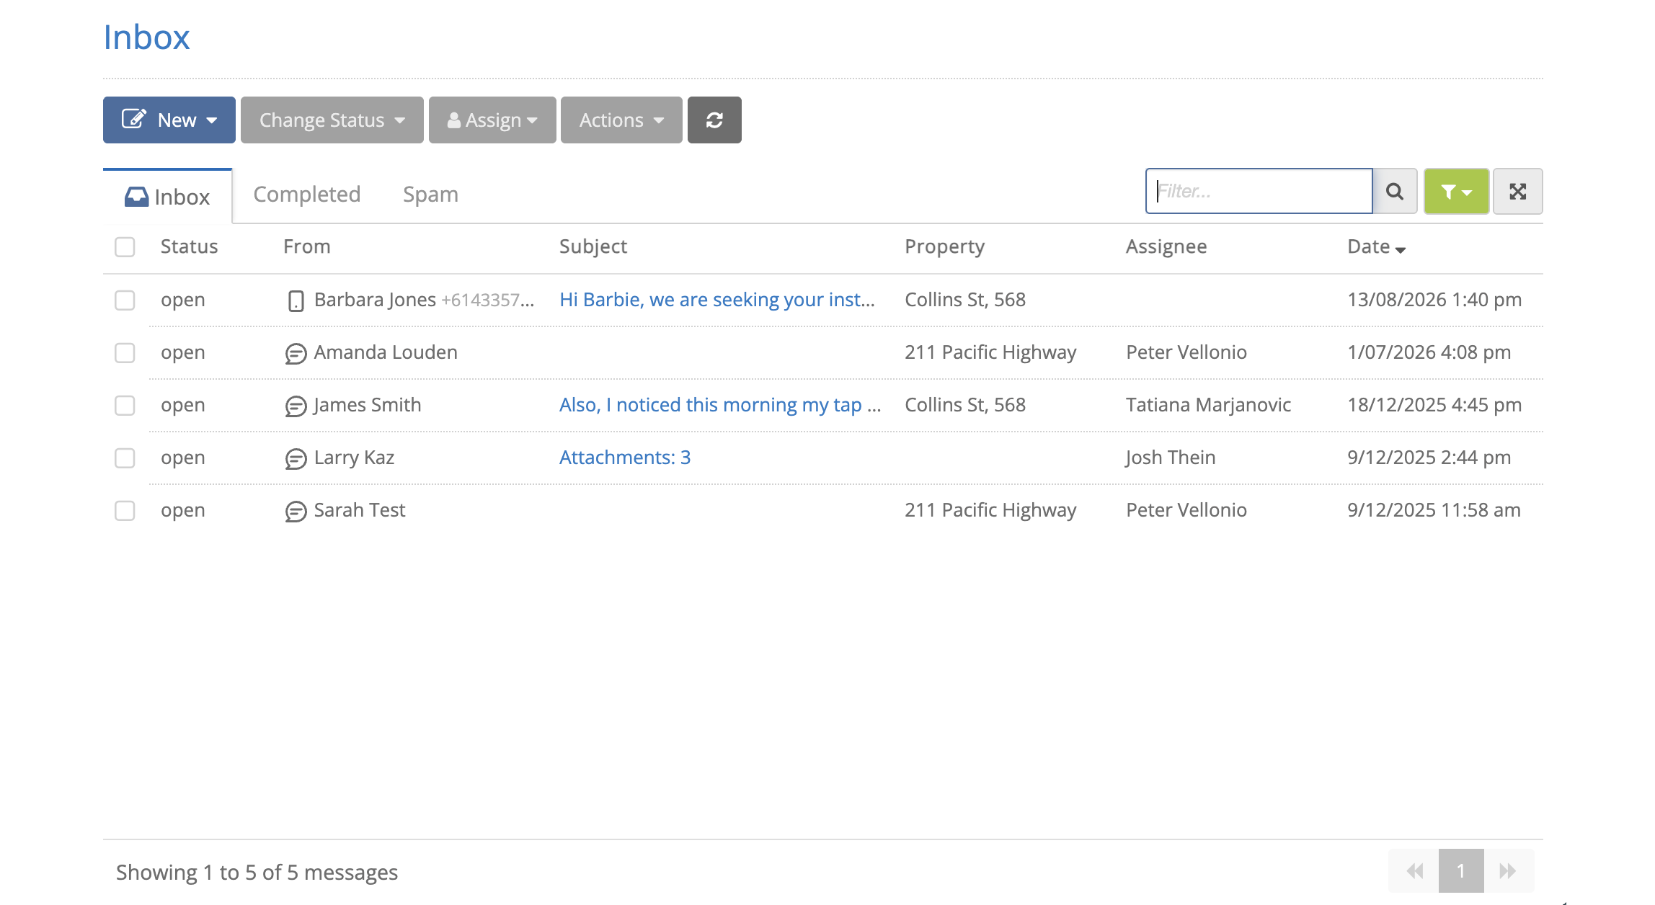Switch to the Spam tab
The image size is (1655, 905).
pos(430,195)
